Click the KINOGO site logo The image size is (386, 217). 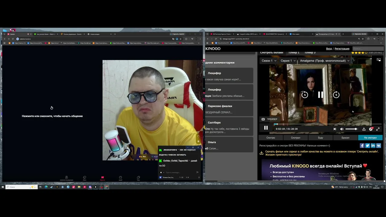pyautogui.click(x=213, y=49)
